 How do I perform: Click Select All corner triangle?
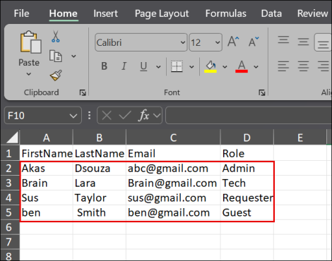coord(12,138)
